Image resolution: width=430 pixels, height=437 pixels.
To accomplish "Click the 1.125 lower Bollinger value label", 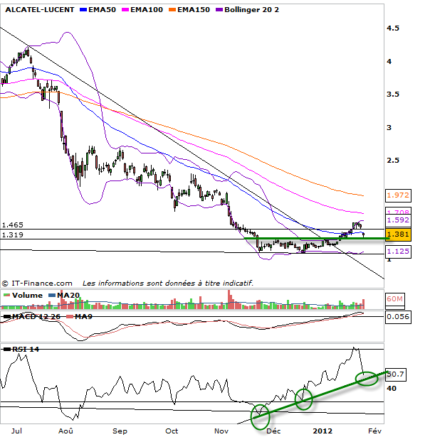I will pyautogui.click(x=396, y=251).
